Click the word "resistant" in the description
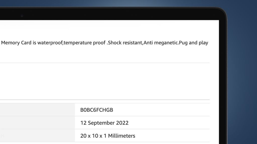Image resolution: width=257 pixels, height=144 pixels. coord(133,43)
